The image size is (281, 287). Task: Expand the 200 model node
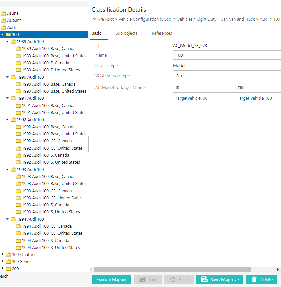(x=3, y=268)
